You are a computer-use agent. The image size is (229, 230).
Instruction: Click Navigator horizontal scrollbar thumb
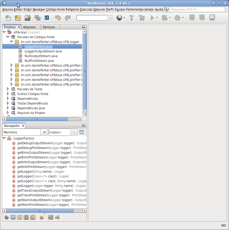coord(40,211)
